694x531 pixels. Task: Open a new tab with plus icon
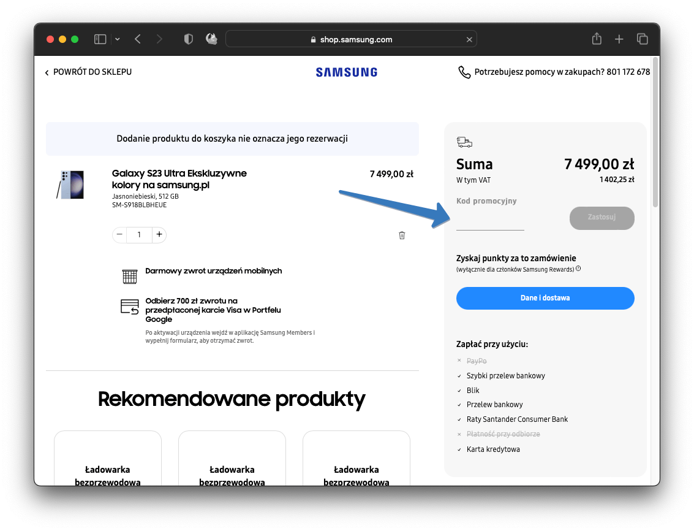pyautogui.click(x=619, y=39)
